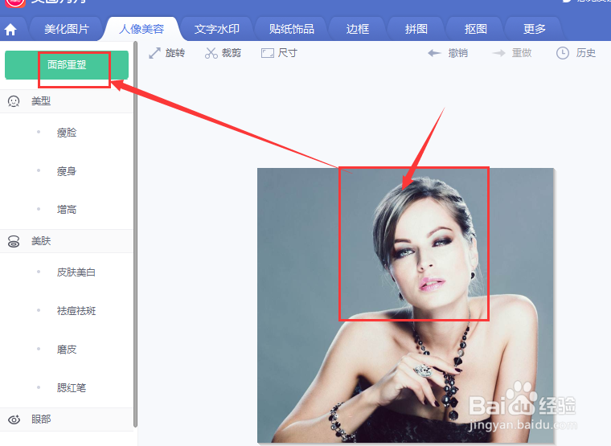Screen dimensions: 611x446
Task: Click the green 面部重塑 button
Action: click(67, 64)
